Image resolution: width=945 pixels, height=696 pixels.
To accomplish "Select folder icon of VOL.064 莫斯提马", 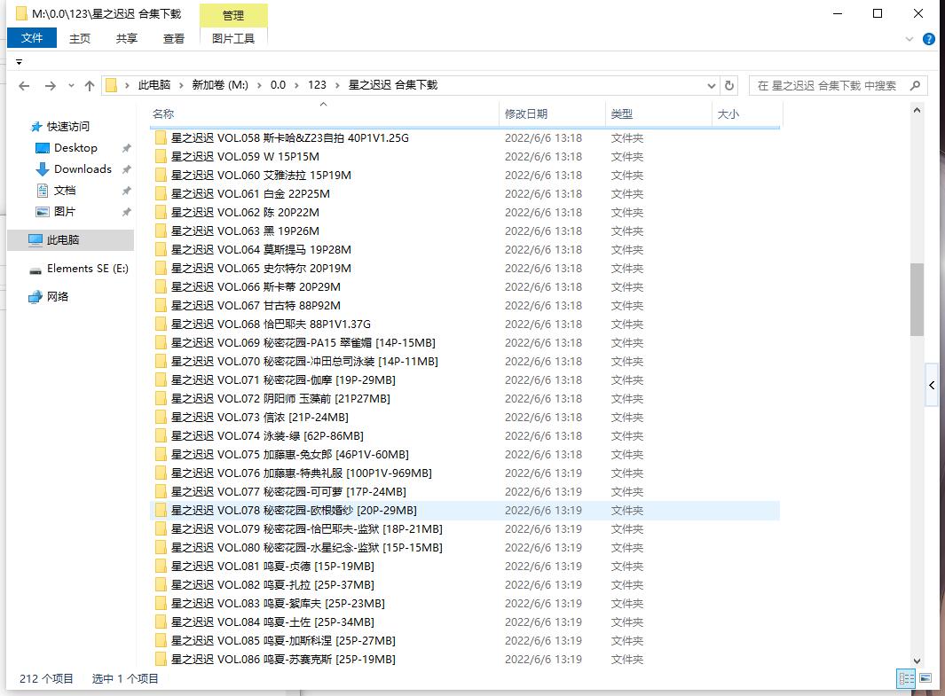I will 161,250.
